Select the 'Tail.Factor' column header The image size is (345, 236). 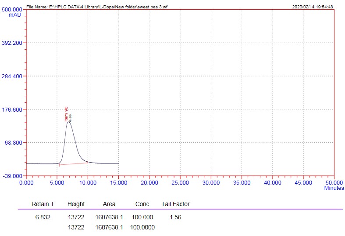175,204
